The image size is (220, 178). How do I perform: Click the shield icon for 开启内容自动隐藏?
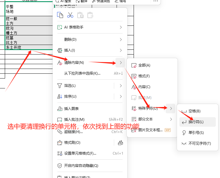pyautogui.click(x=59, y=165)
